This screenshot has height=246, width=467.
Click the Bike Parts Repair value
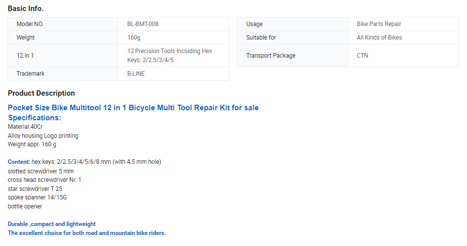click(x=379, y=24)
